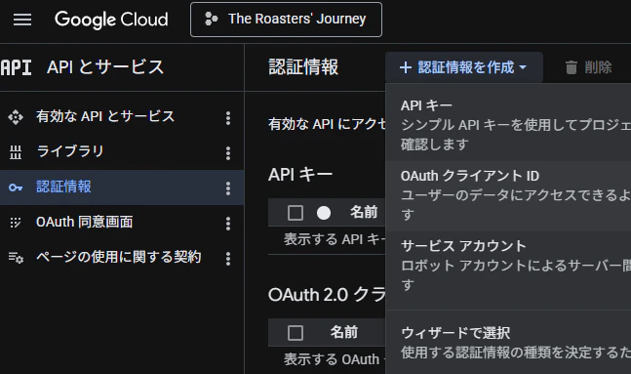
Task: Click the 有効な API にアクセス description text
Action: pyautogui.click(x=327, y=124)
